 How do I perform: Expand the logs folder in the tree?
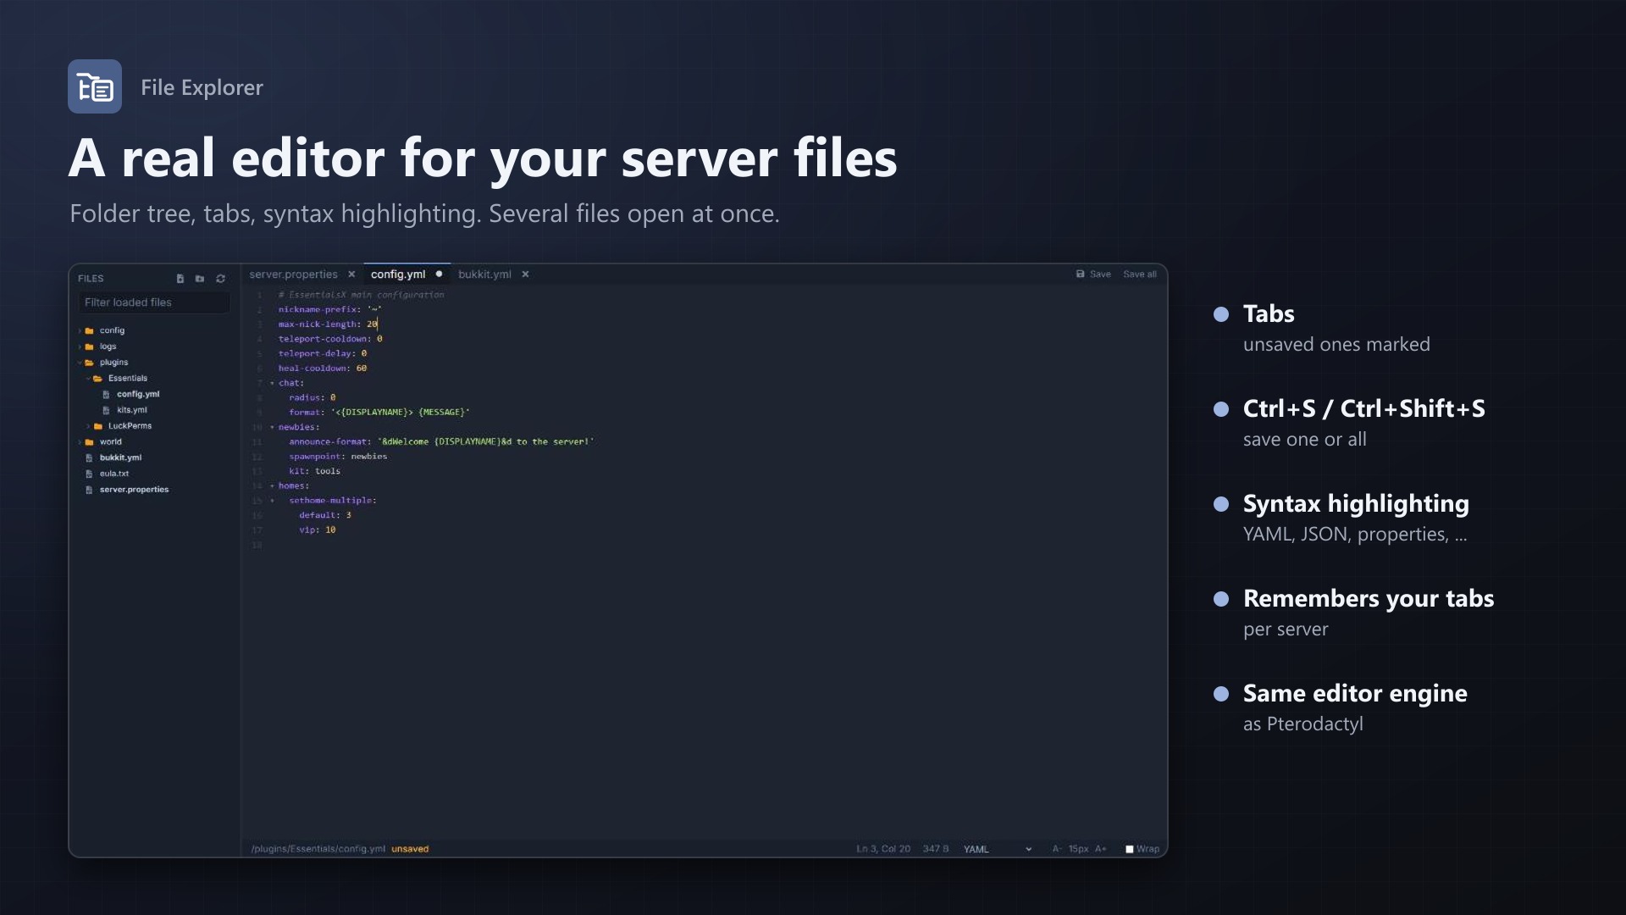click(x=80, y=347)
